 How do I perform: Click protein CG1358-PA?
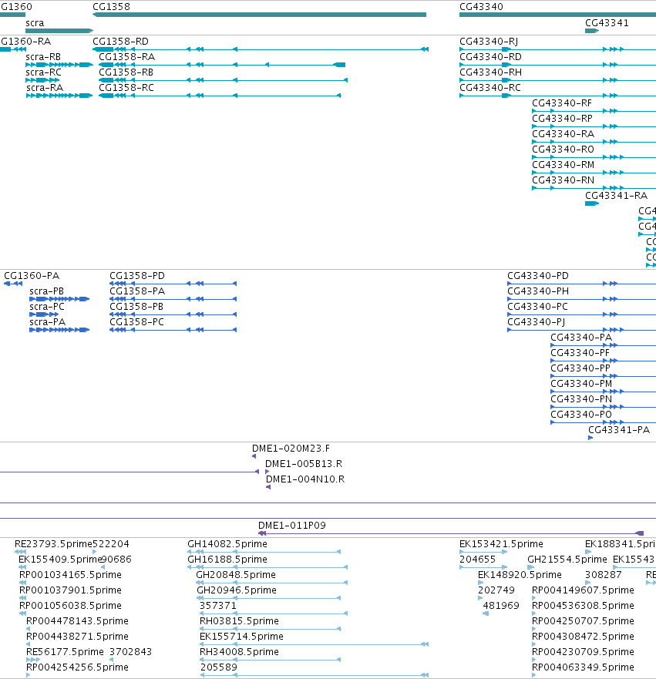tap(137, 291)
